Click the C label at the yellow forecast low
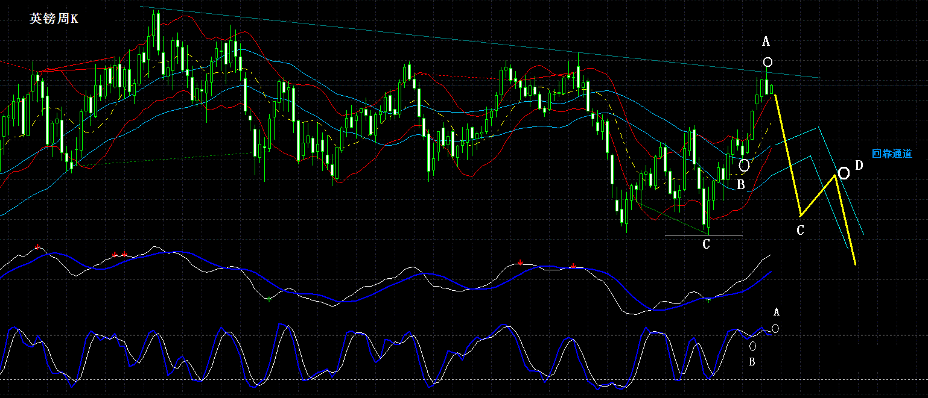928x398 pixels. (800, 230)
